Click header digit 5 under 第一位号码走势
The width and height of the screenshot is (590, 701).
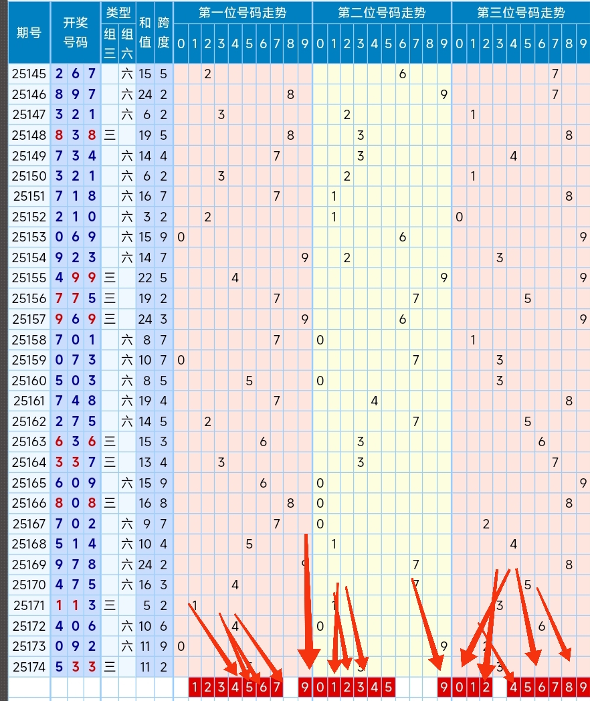click(249, 43)
